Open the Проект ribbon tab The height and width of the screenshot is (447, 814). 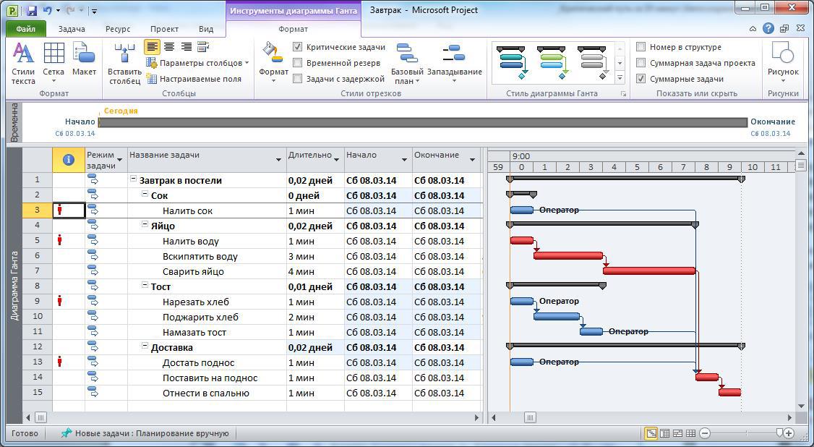pos(164,29)
